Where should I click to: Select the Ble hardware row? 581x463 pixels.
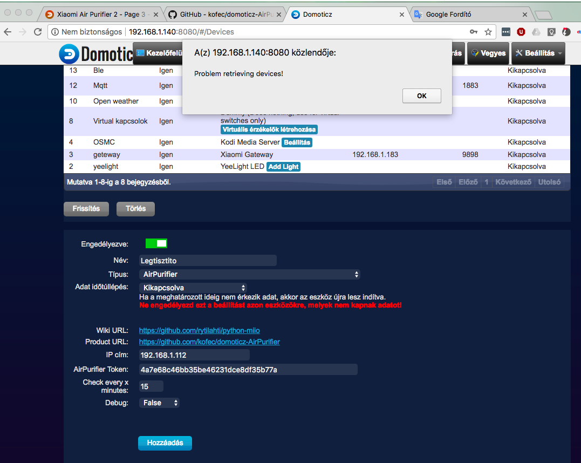point(317,71)
